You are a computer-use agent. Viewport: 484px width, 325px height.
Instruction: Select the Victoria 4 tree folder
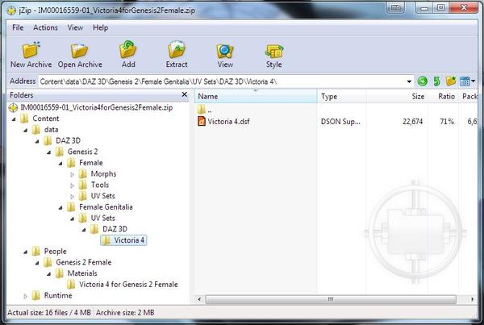(x=123, y=240)
